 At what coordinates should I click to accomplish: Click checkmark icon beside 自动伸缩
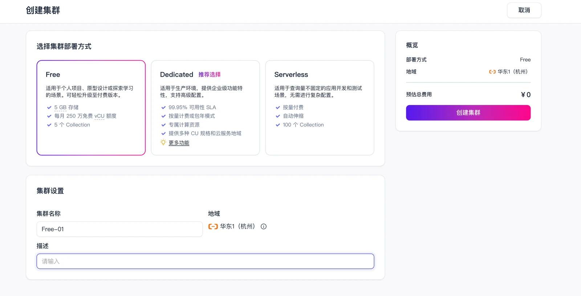[278, 116]
